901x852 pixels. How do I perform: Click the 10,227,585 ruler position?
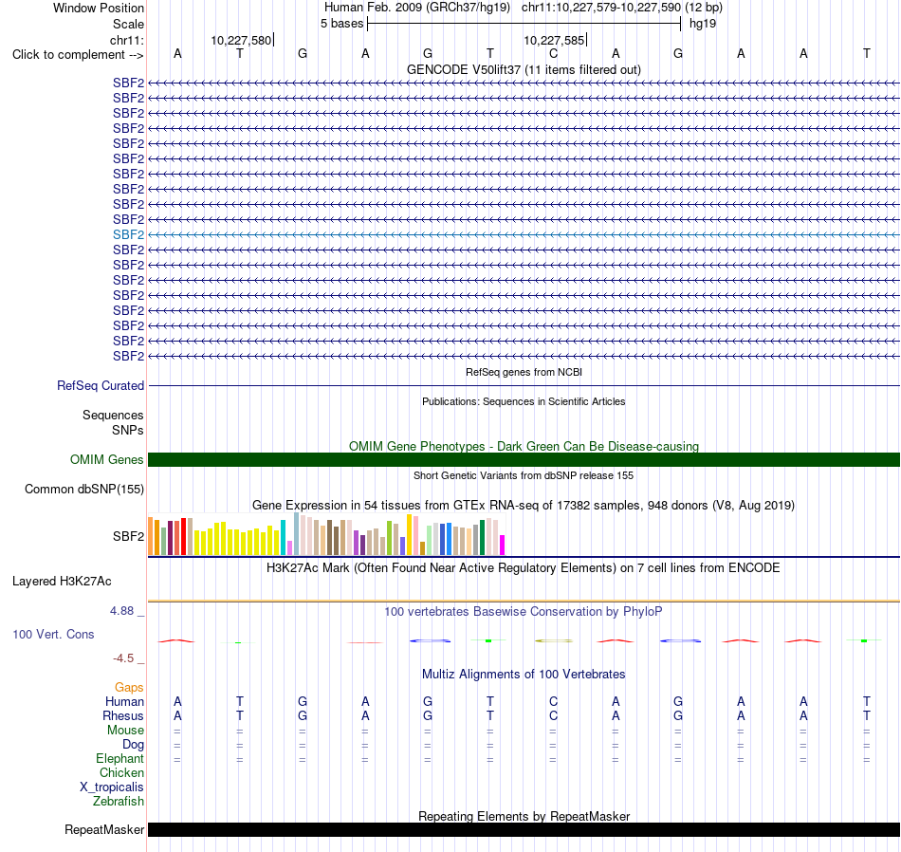(554, 40)
